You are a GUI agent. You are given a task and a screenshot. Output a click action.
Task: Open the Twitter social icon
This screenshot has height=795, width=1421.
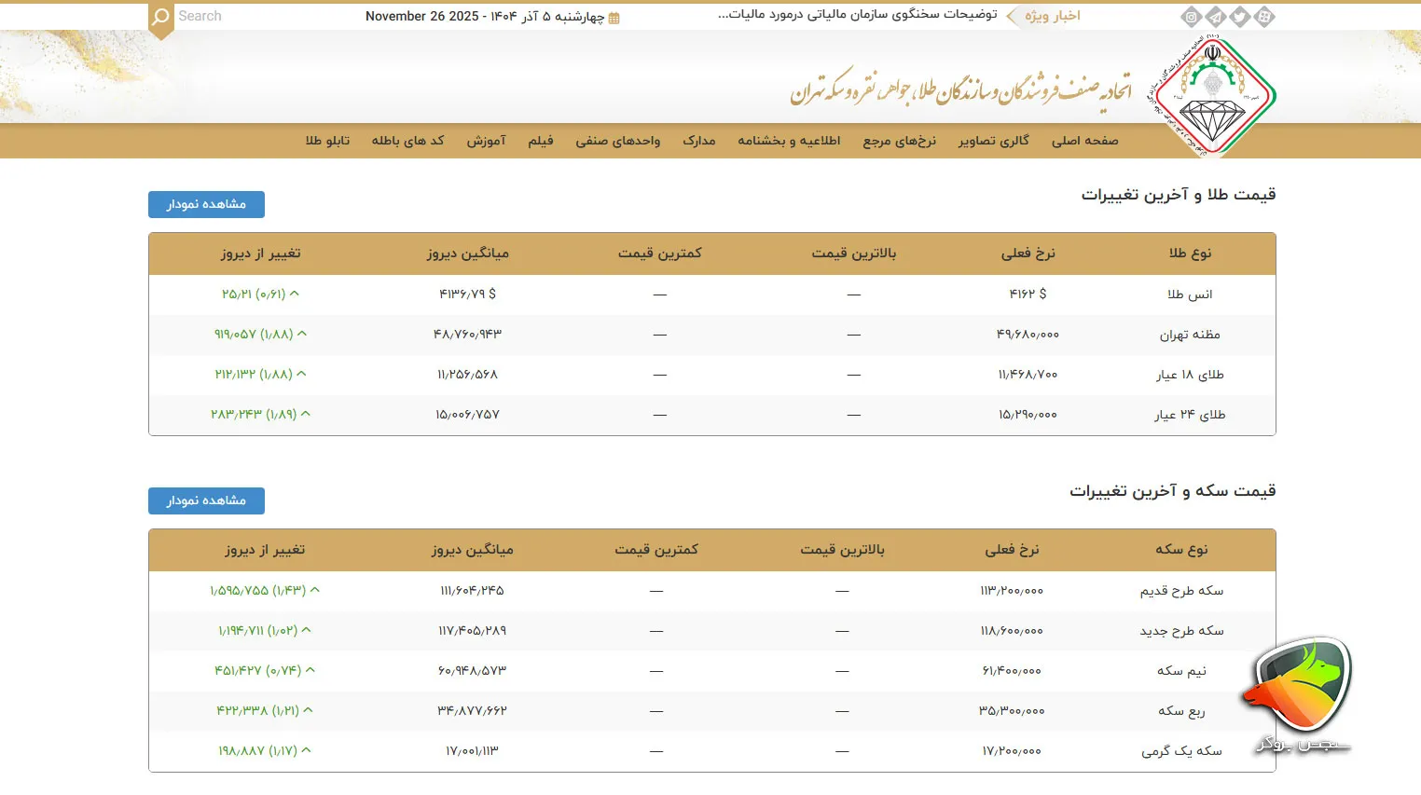pos(1240,16)
